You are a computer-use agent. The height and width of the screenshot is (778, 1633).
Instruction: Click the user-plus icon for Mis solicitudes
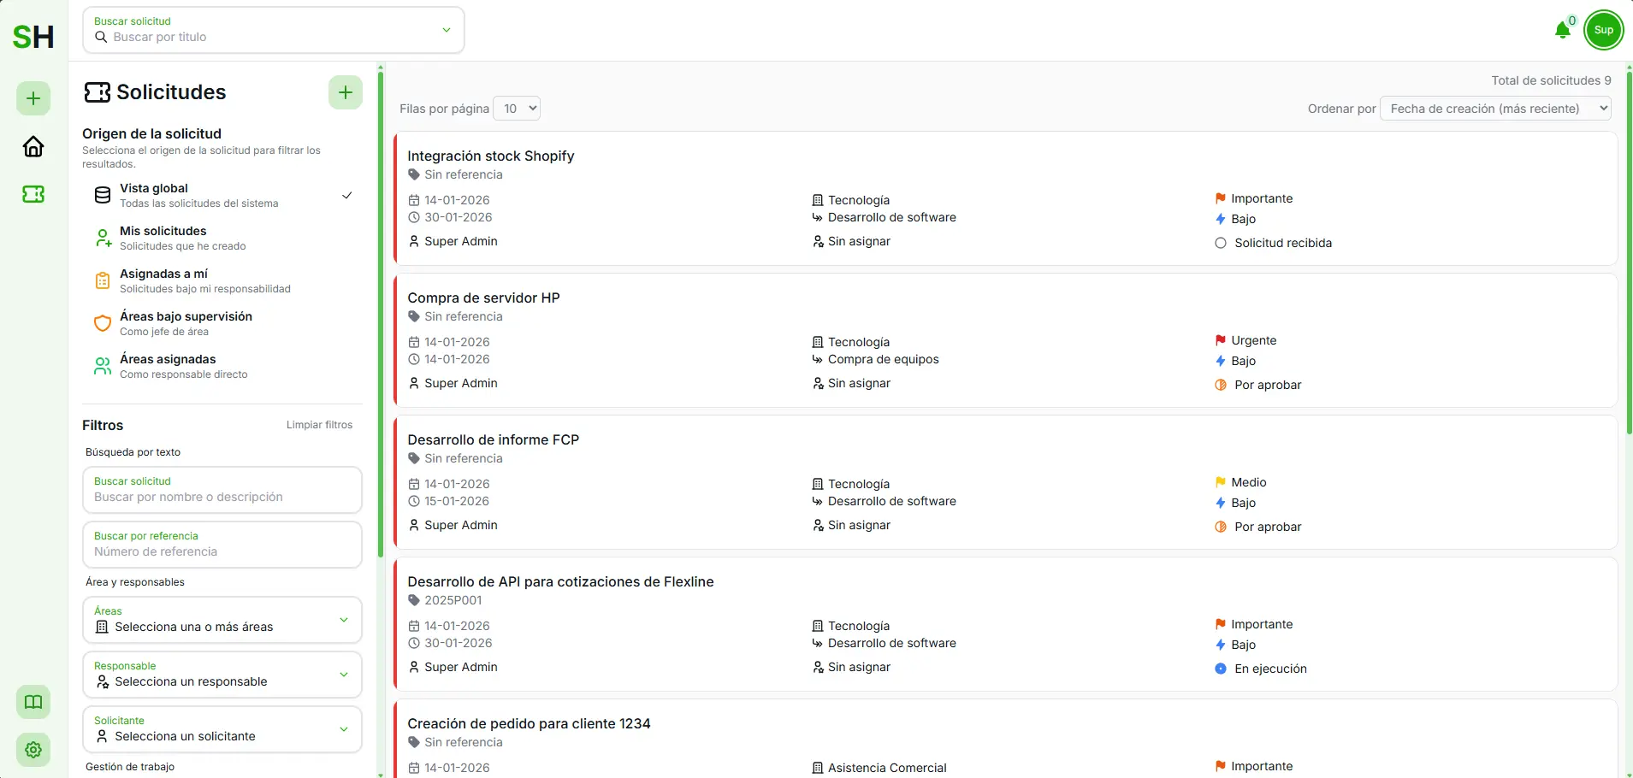[x=103, y=238]
